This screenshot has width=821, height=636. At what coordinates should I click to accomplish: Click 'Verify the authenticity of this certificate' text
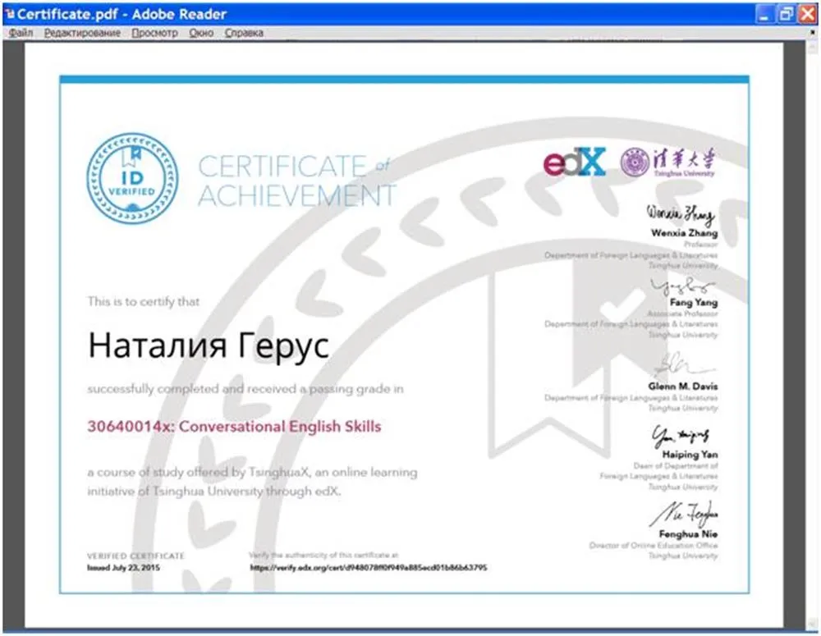coord(323,555)
